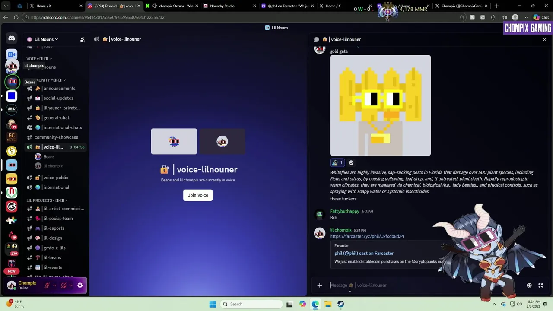The image size is (553, 311).
Task: Open the gift or sticker icon in message bar
Action: 529,285
